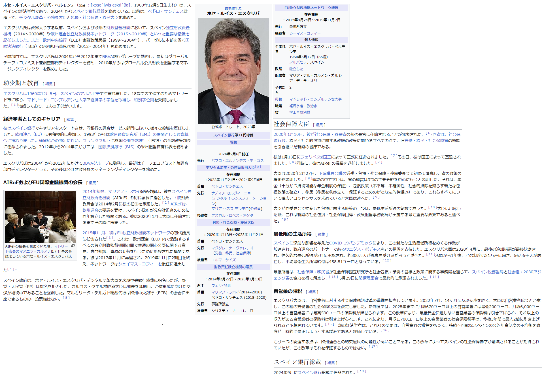Click footnote reference 1 in education section
This screenshot has height=376, width=542.
coord(14,105)
